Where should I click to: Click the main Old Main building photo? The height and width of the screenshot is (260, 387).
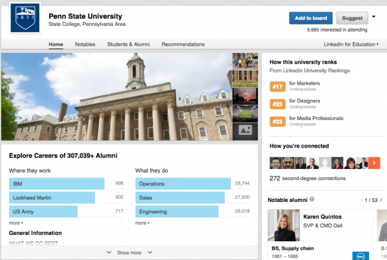tap(117, 97)
